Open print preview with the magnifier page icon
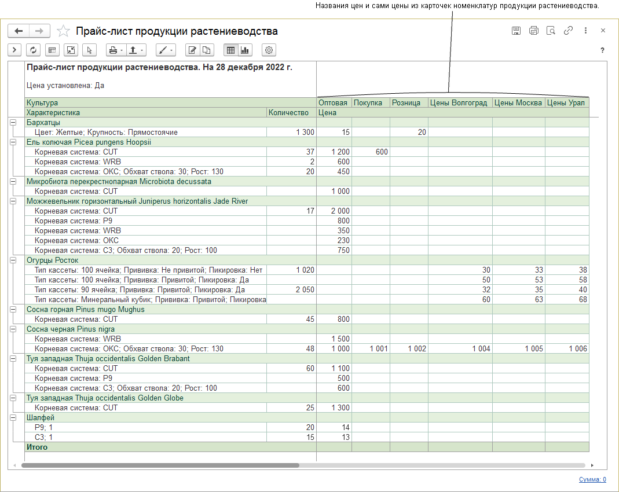The image size is (619, 492). point(551,31)
